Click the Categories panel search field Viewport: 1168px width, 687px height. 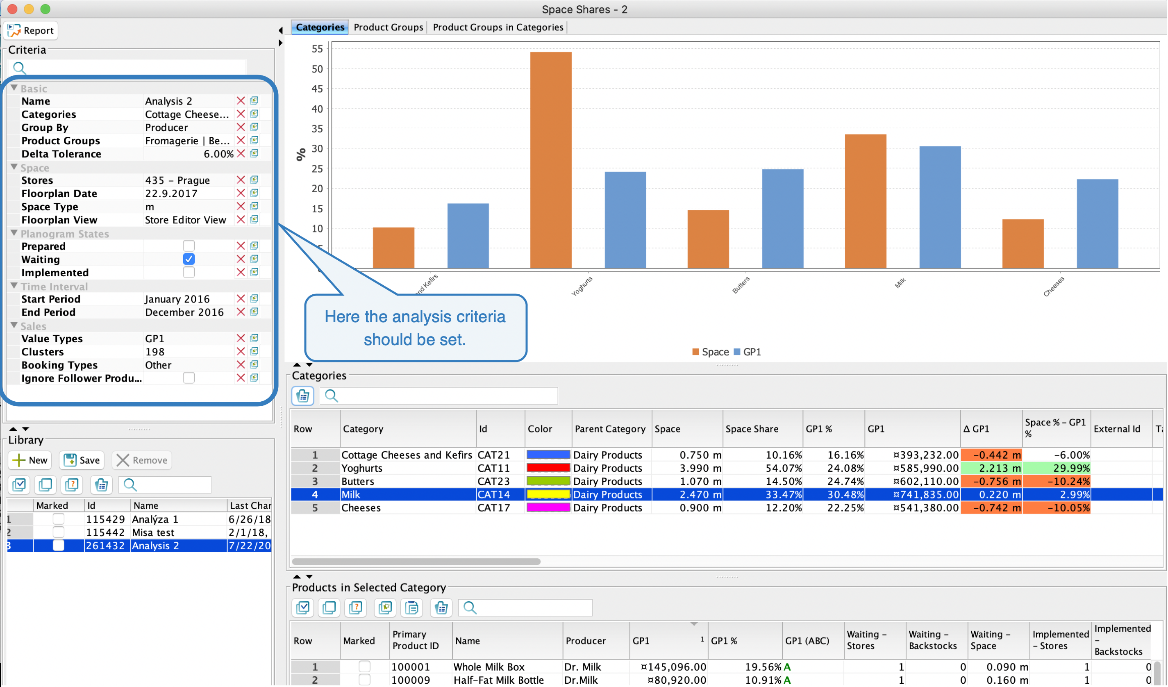click(x=439, y=396)
